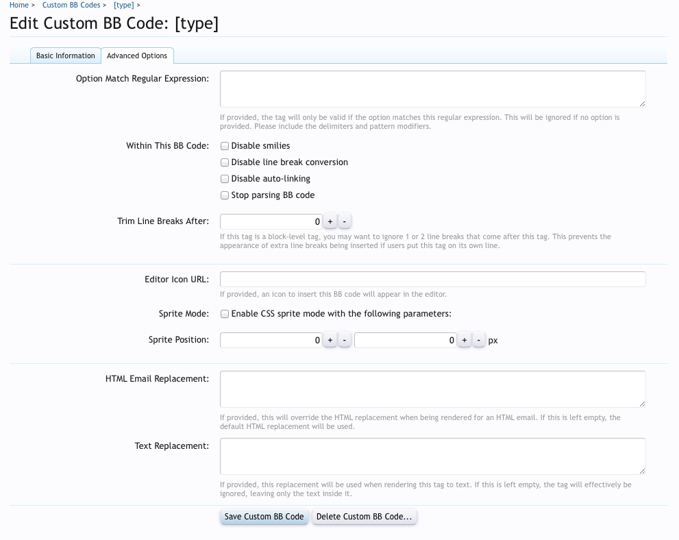679x540 pixels.
Task: Decrement Trim Line Breaks After value
Action: pos(345,222)
